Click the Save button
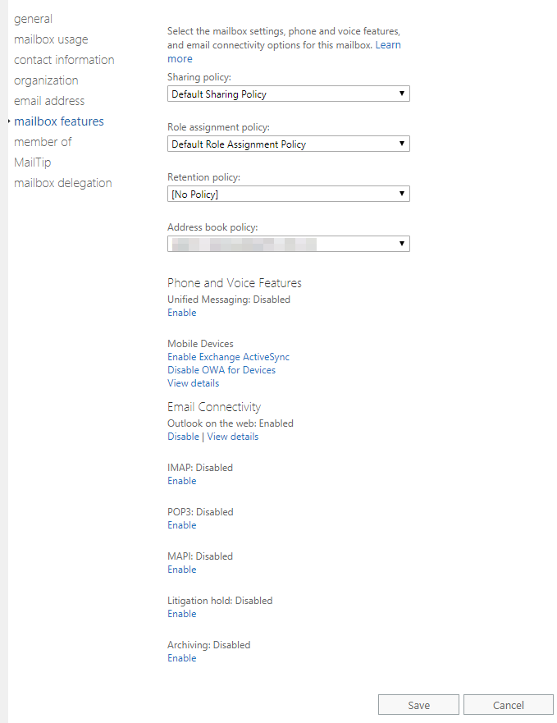 (418, 705)
